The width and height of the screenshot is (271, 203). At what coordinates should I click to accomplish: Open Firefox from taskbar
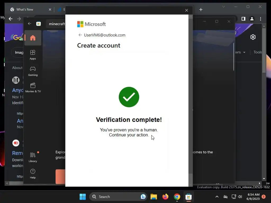(165, 197)
